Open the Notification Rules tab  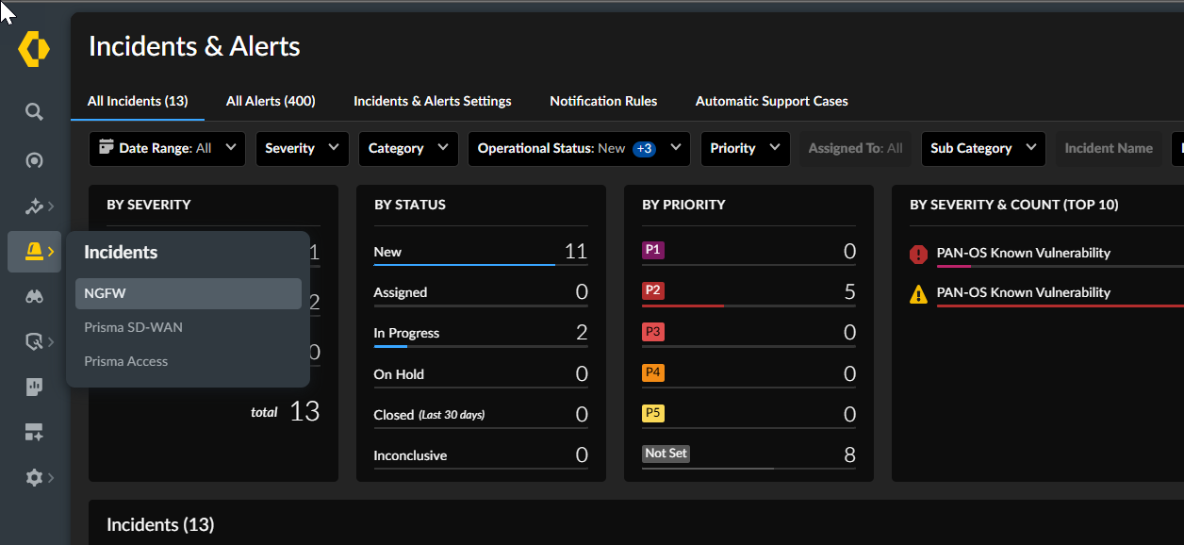[x=603, y=101]
